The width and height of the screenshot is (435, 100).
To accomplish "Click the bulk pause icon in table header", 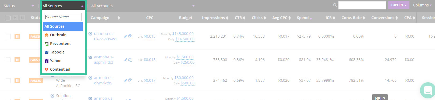I will click(x=22, y=18).
